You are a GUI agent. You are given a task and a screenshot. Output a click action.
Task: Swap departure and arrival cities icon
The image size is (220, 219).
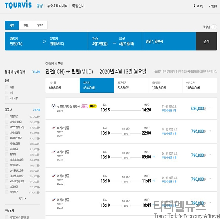tap(44, 41)
